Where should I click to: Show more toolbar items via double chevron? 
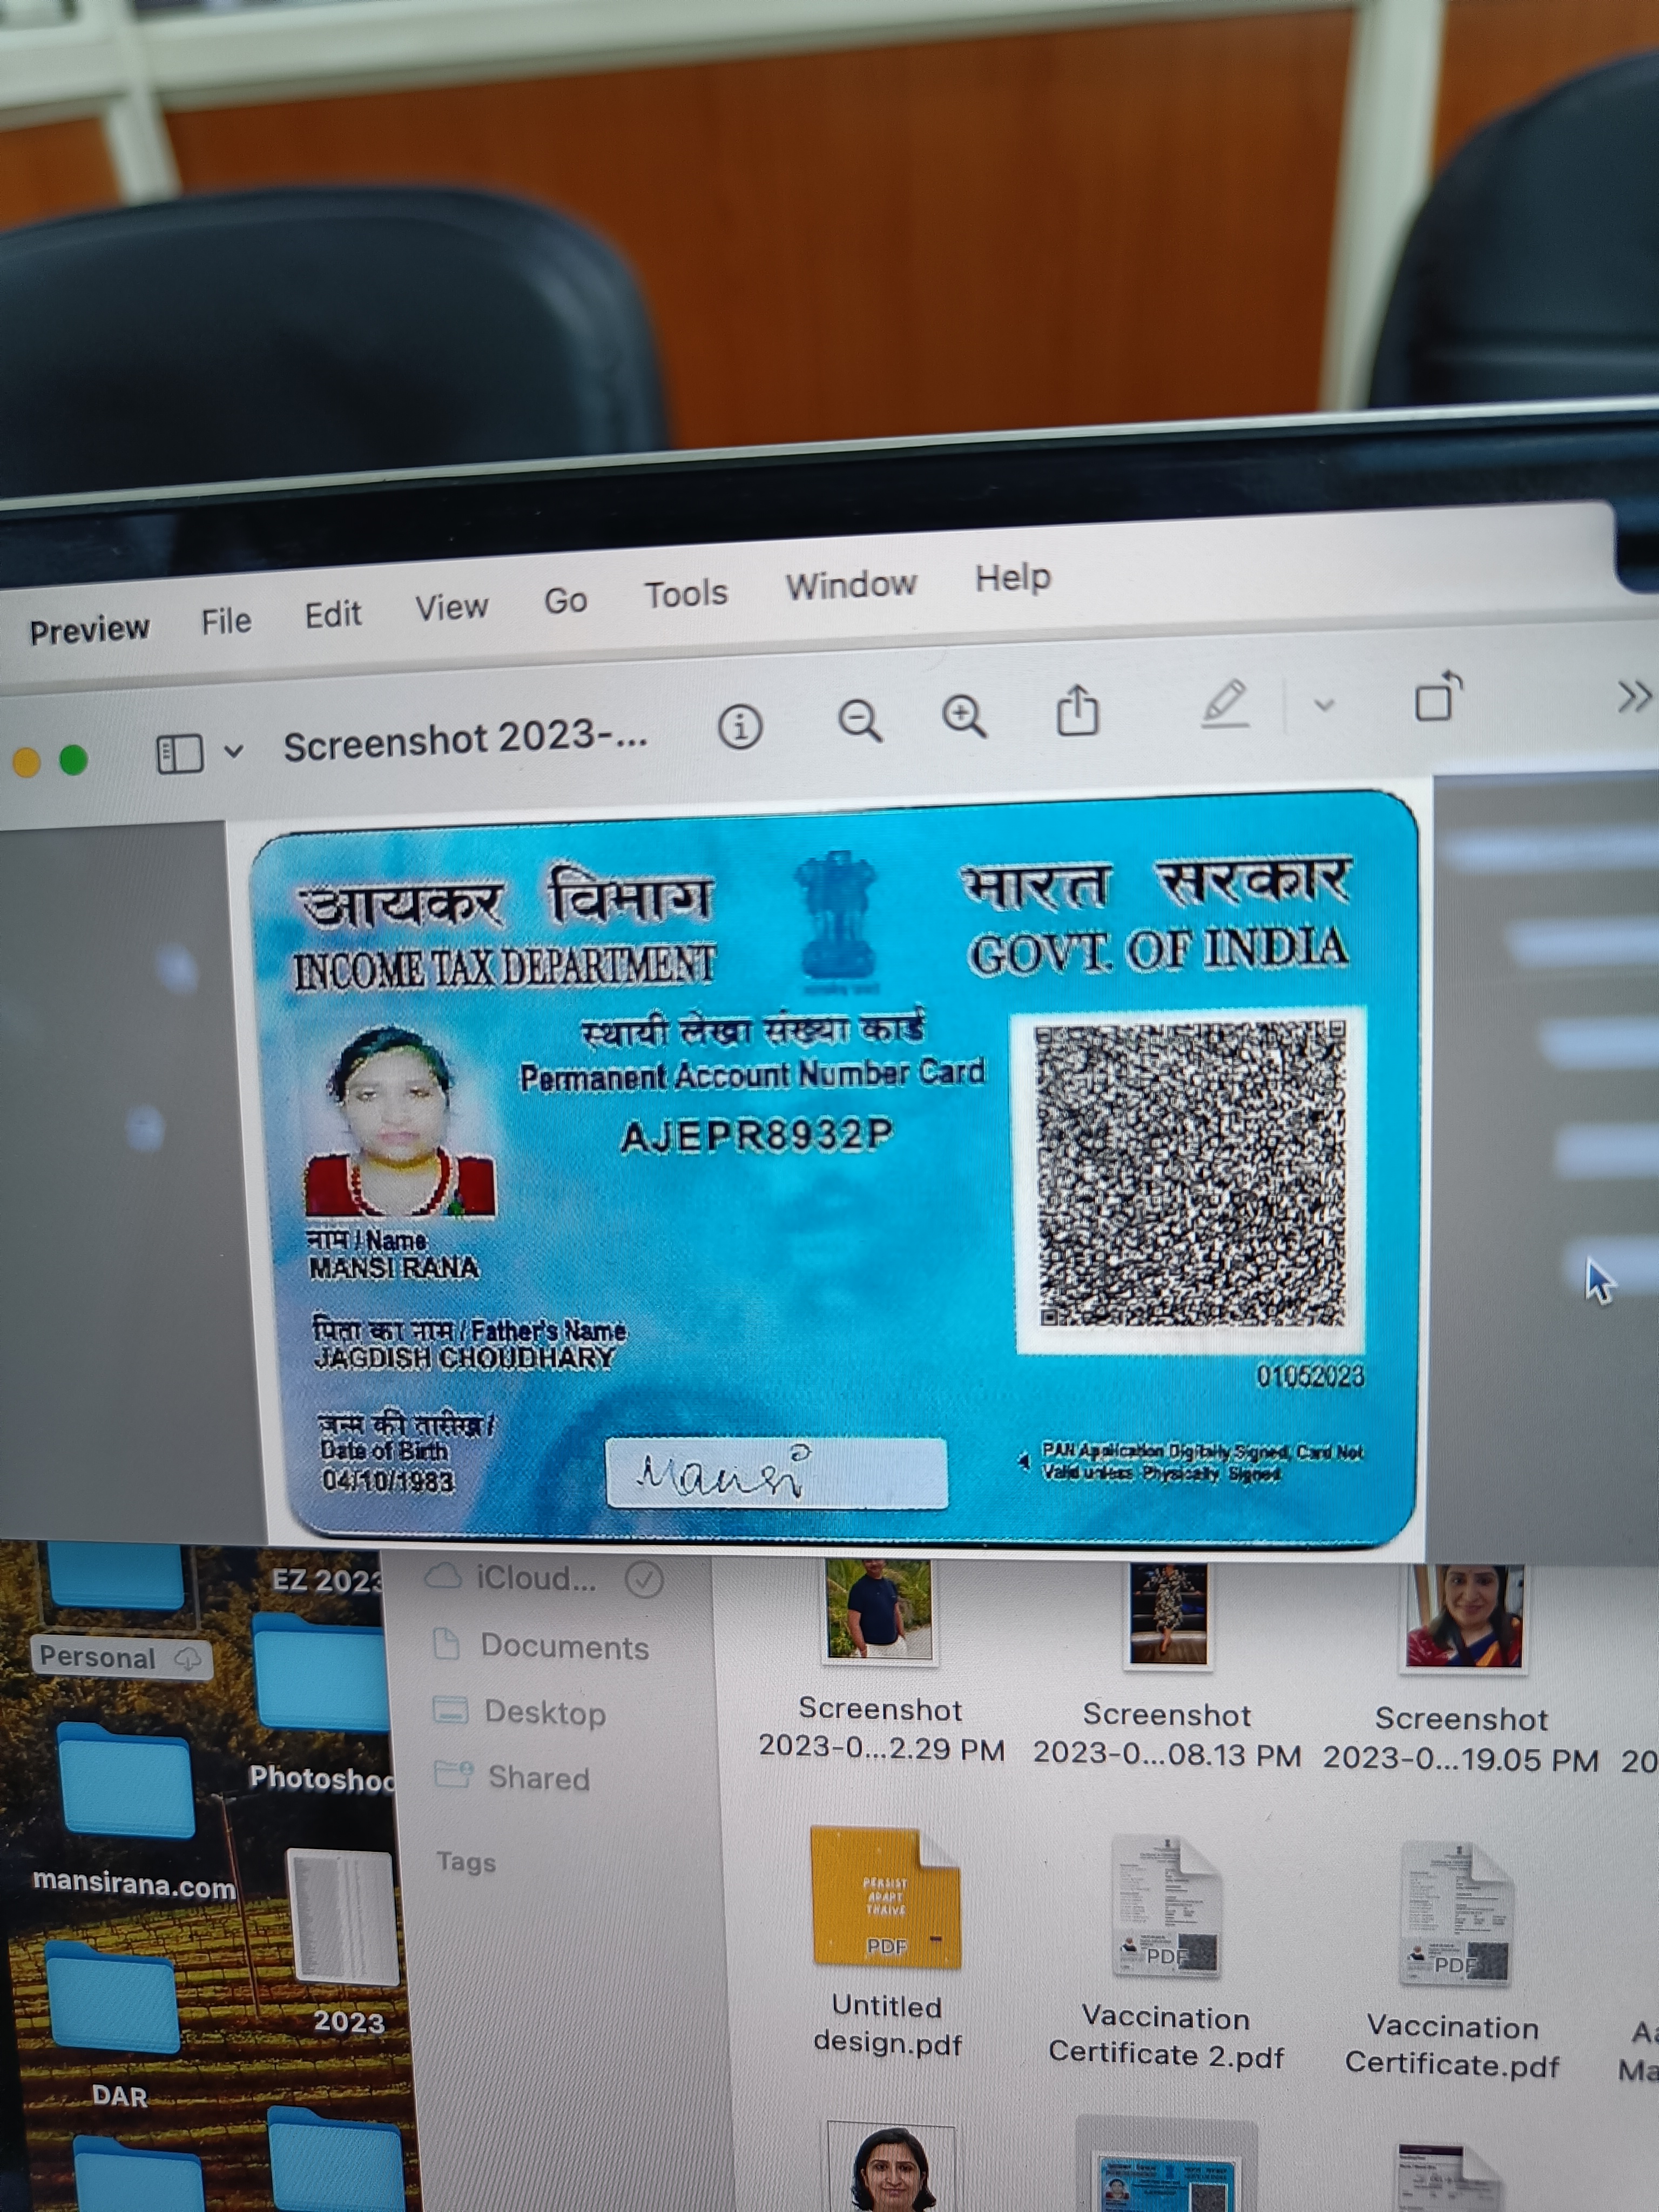pyautogui.click(x=1633, y=696)
